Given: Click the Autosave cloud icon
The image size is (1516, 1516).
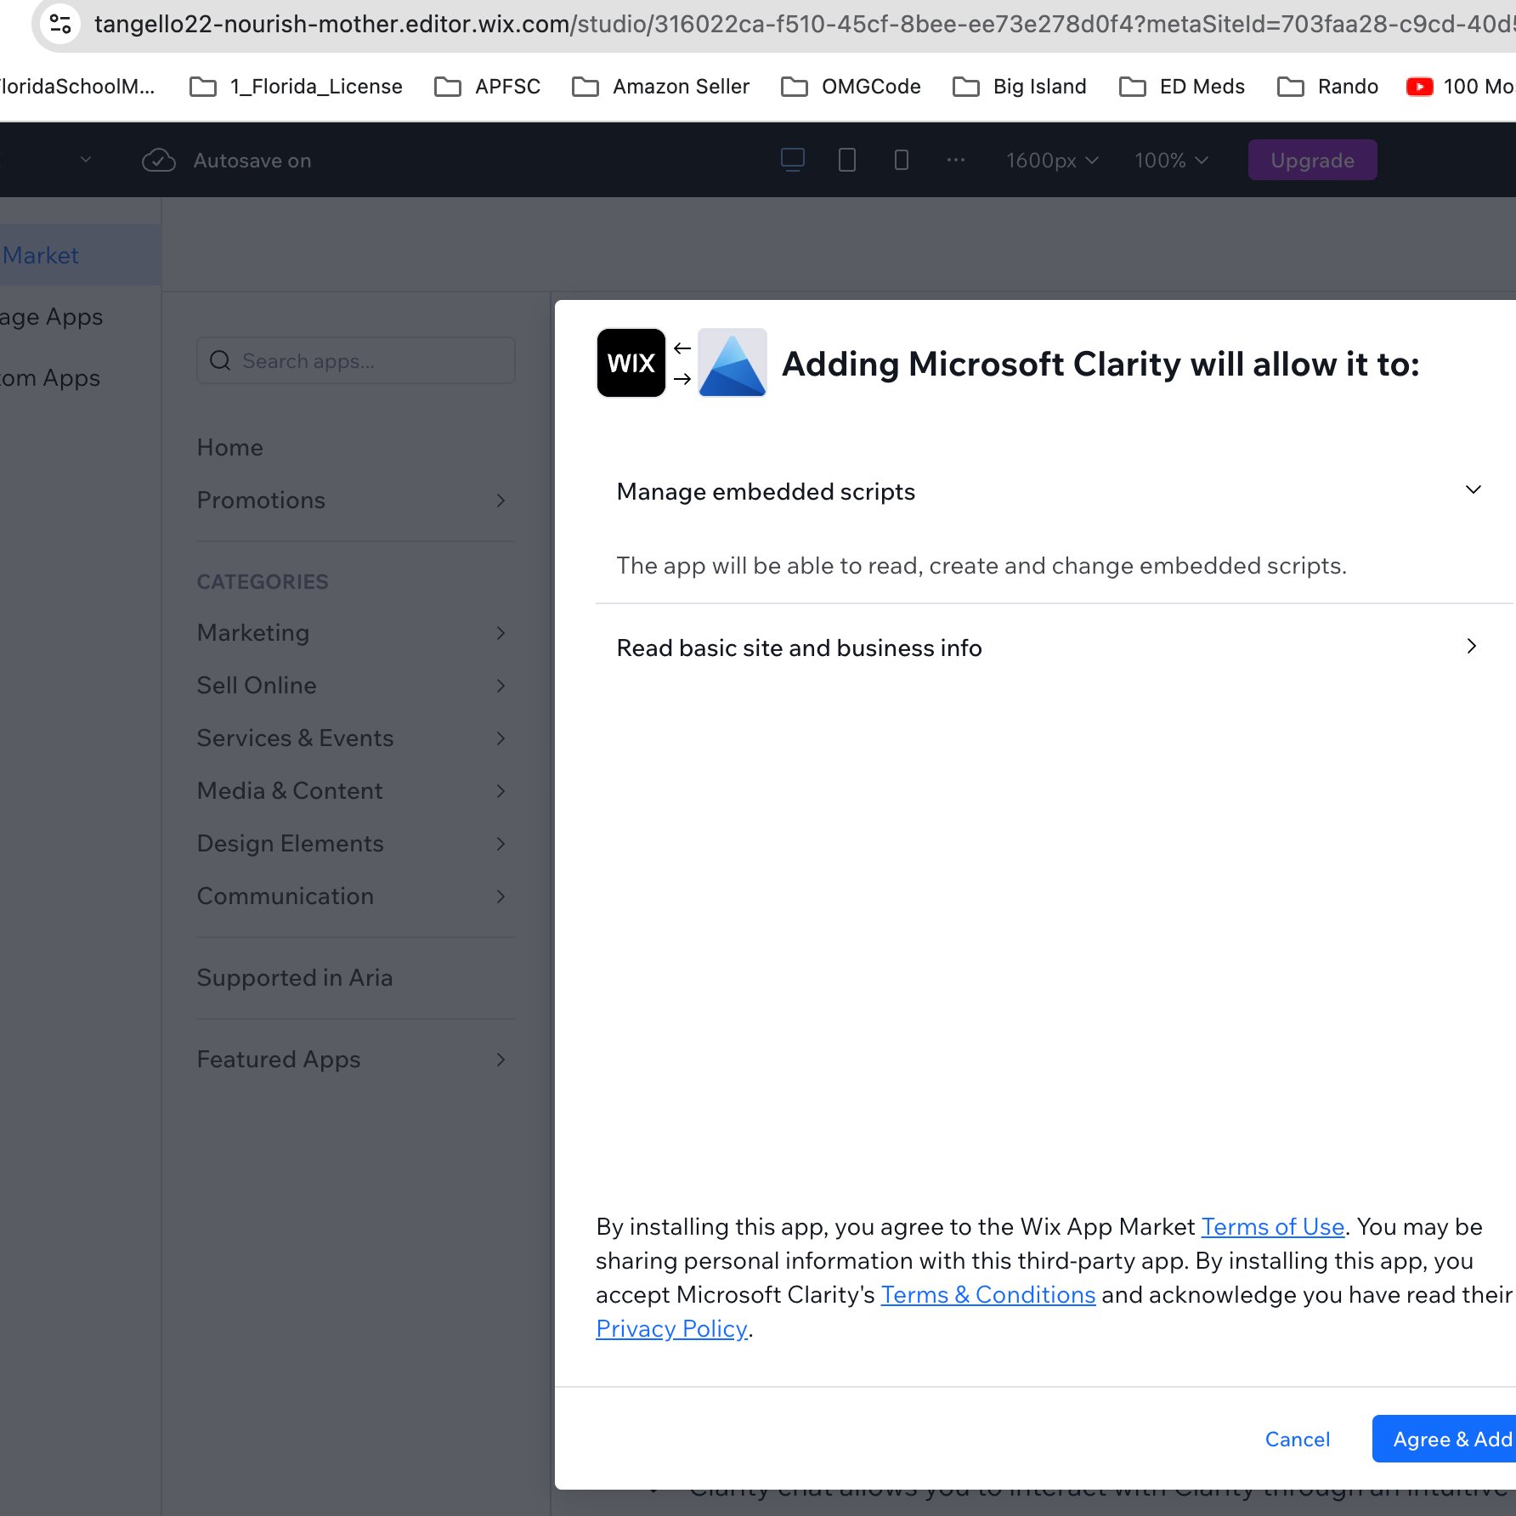Looking at the screenshot, I should pos(159,160).
